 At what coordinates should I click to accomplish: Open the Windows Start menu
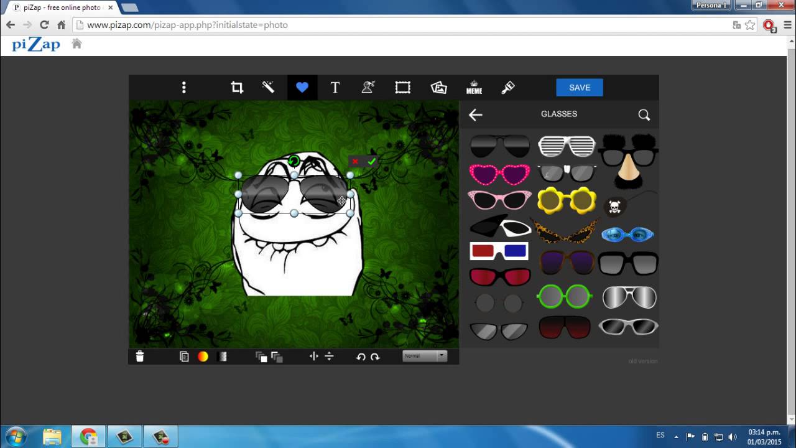[16, 436]
